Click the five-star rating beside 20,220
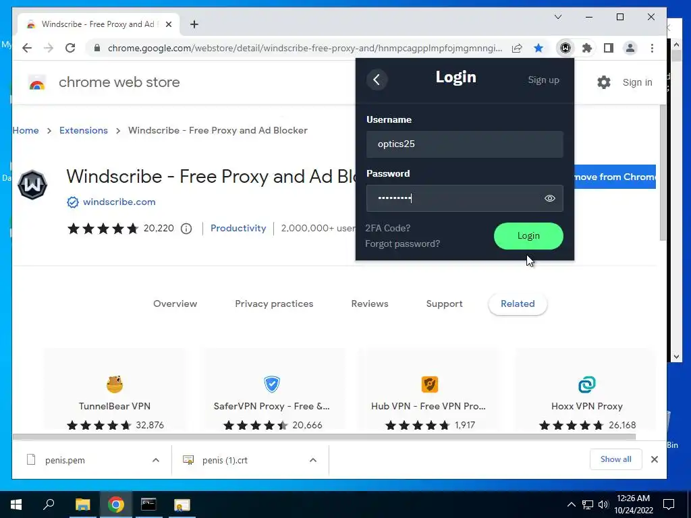 click(103, 229)
